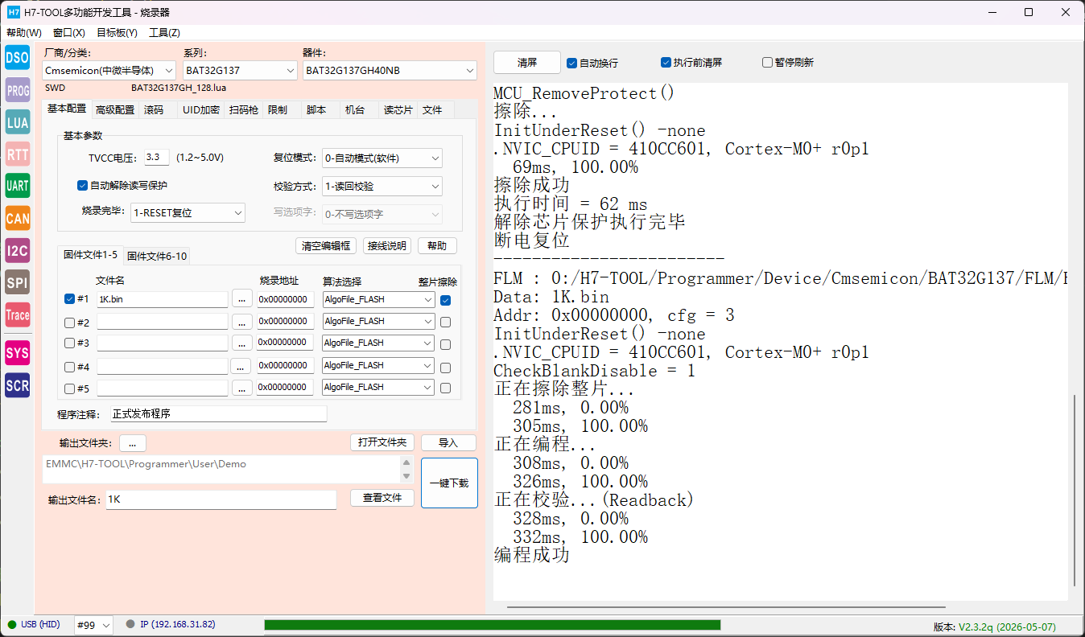Image resolution: width=1085 pixels, height=637 pixels.
Task: Open 烧录完毕 1-RESET复位 dropdown
Action: coord(188,213)
